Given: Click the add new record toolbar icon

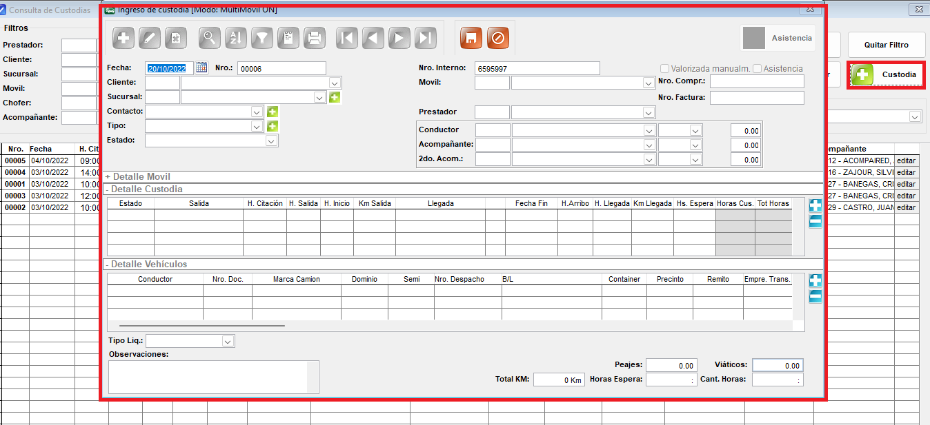Looking at the screenshot, I should (x=123, y=39).
